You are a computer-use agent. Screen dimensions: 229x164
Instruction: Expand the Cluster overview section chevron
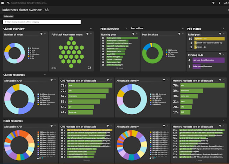pos(91,29)
